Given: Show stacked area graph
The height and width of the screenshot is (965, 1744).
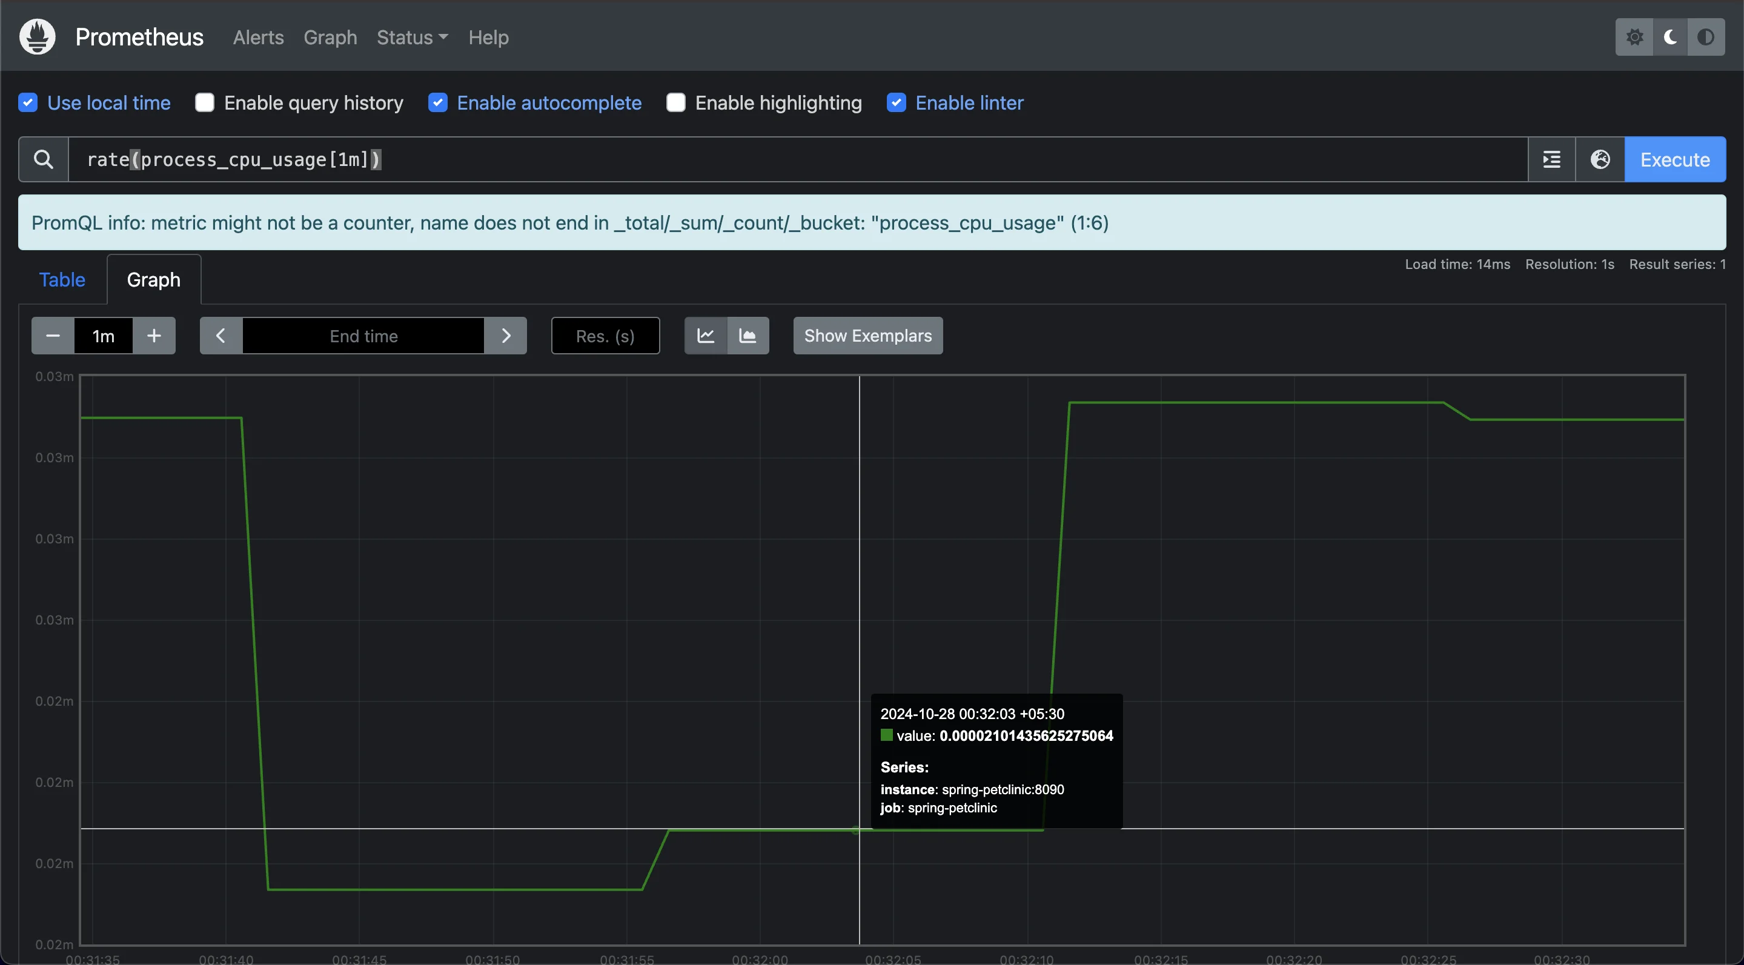Looking at the screenshot, I should [748, 336].
